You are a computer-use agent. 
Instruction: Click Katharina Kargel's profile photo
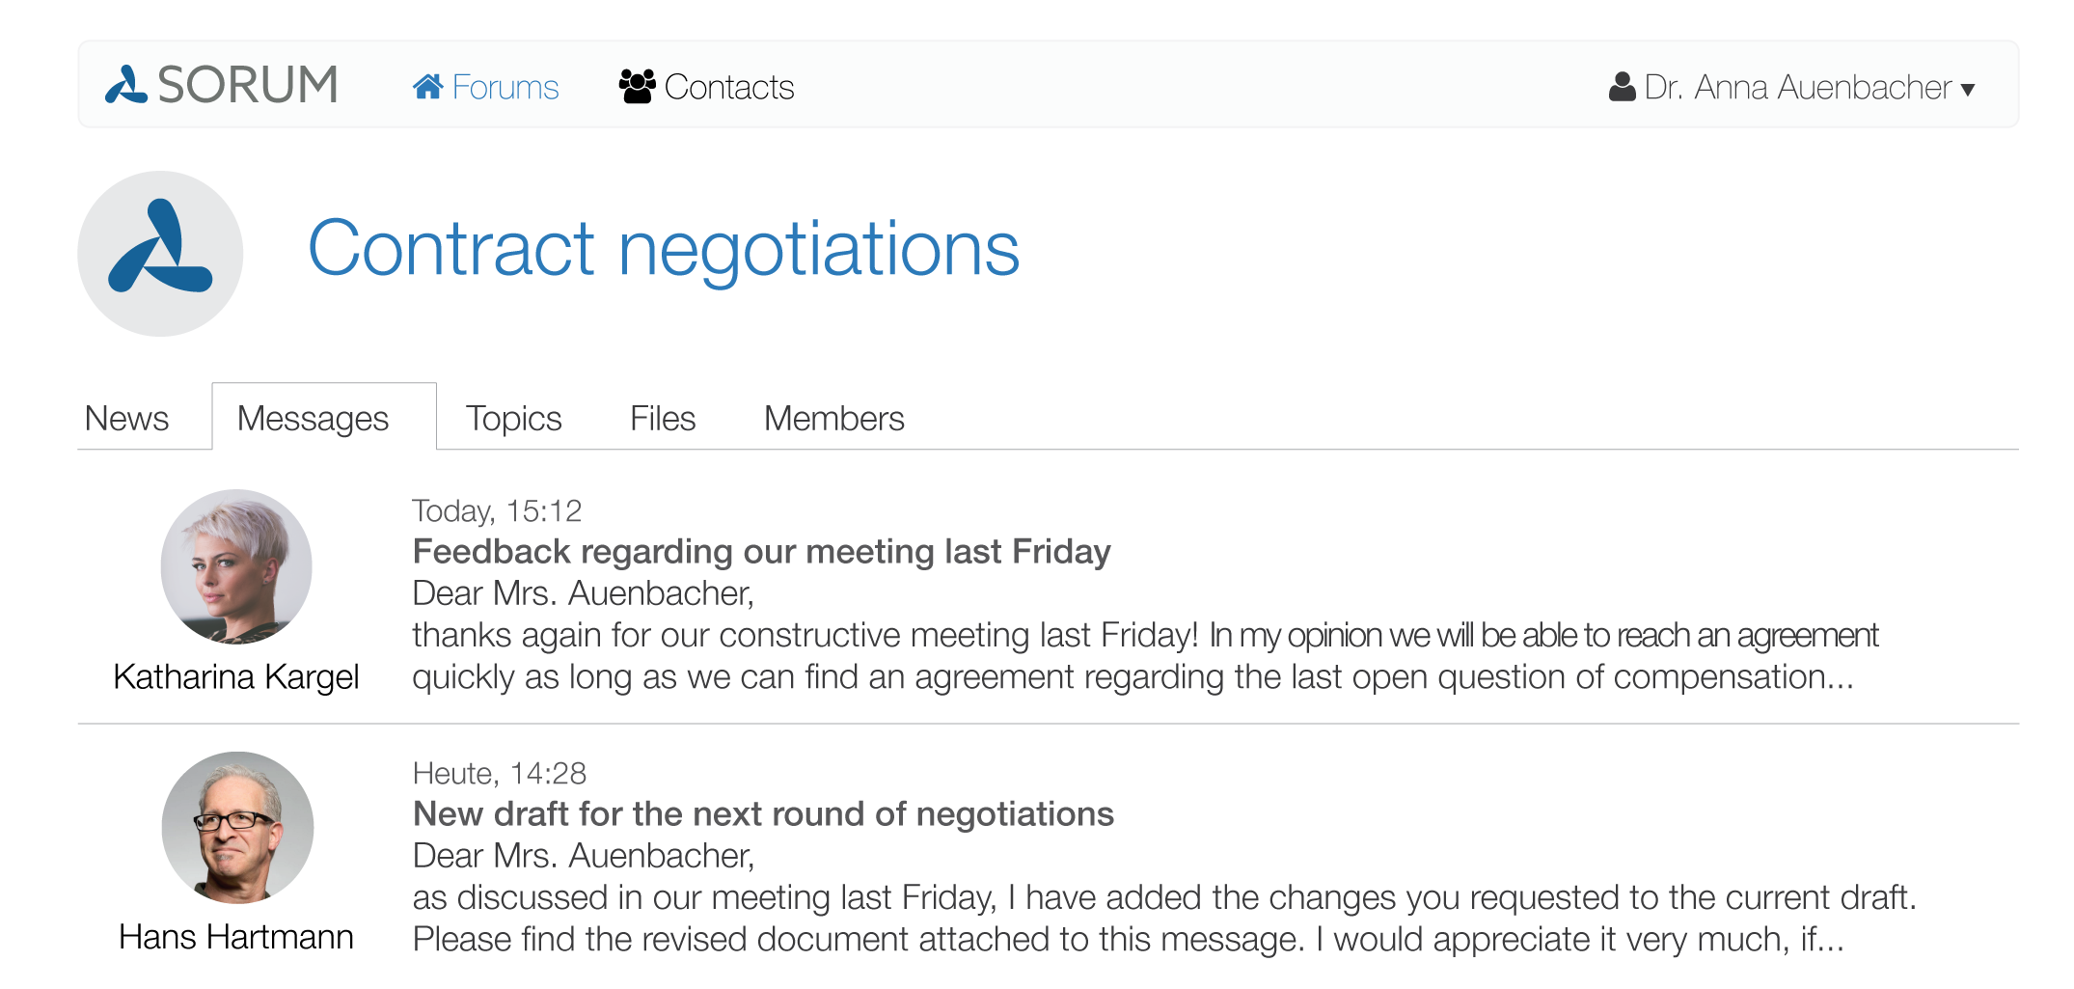click(x=236, y=566)
